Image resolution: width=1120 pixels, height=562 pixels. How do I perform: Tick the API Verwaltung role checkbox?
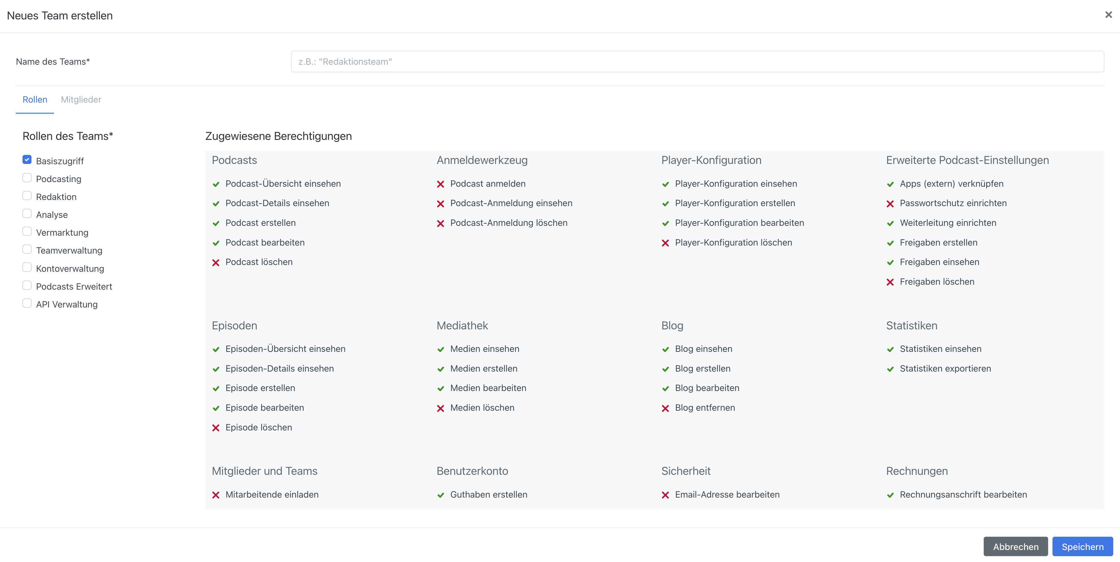coord(27,303)
